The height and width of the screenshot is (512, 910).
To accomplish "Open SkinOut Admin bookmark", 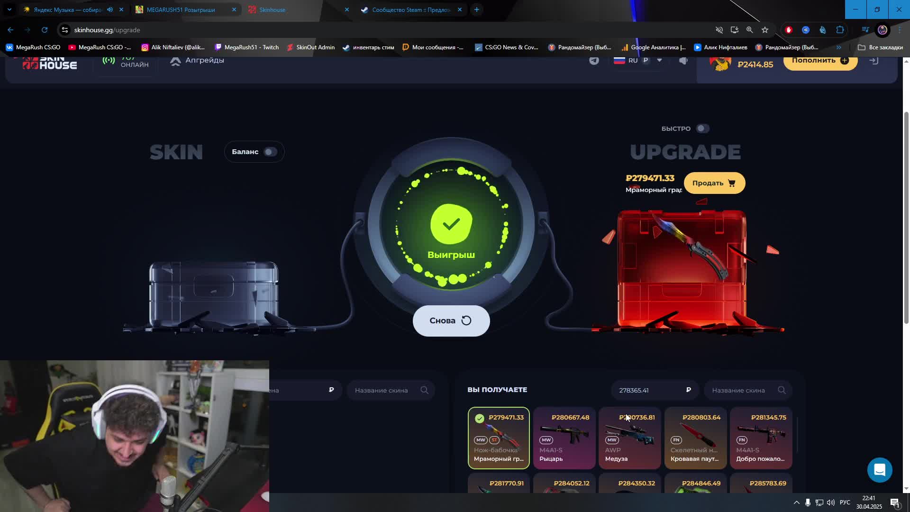I will [310, 47].
